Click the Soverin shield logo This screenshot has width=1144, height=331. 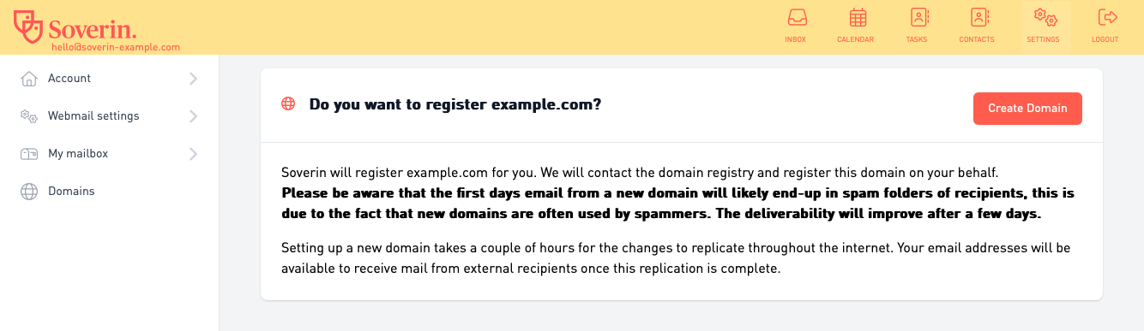coord(29,27)
